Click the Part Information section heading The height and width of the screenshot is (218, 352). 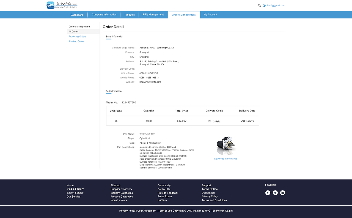[114, 91]
